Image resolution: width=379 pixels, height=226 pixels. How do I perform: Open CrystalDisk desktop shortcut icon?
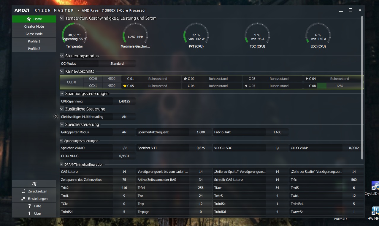(375, 187)
